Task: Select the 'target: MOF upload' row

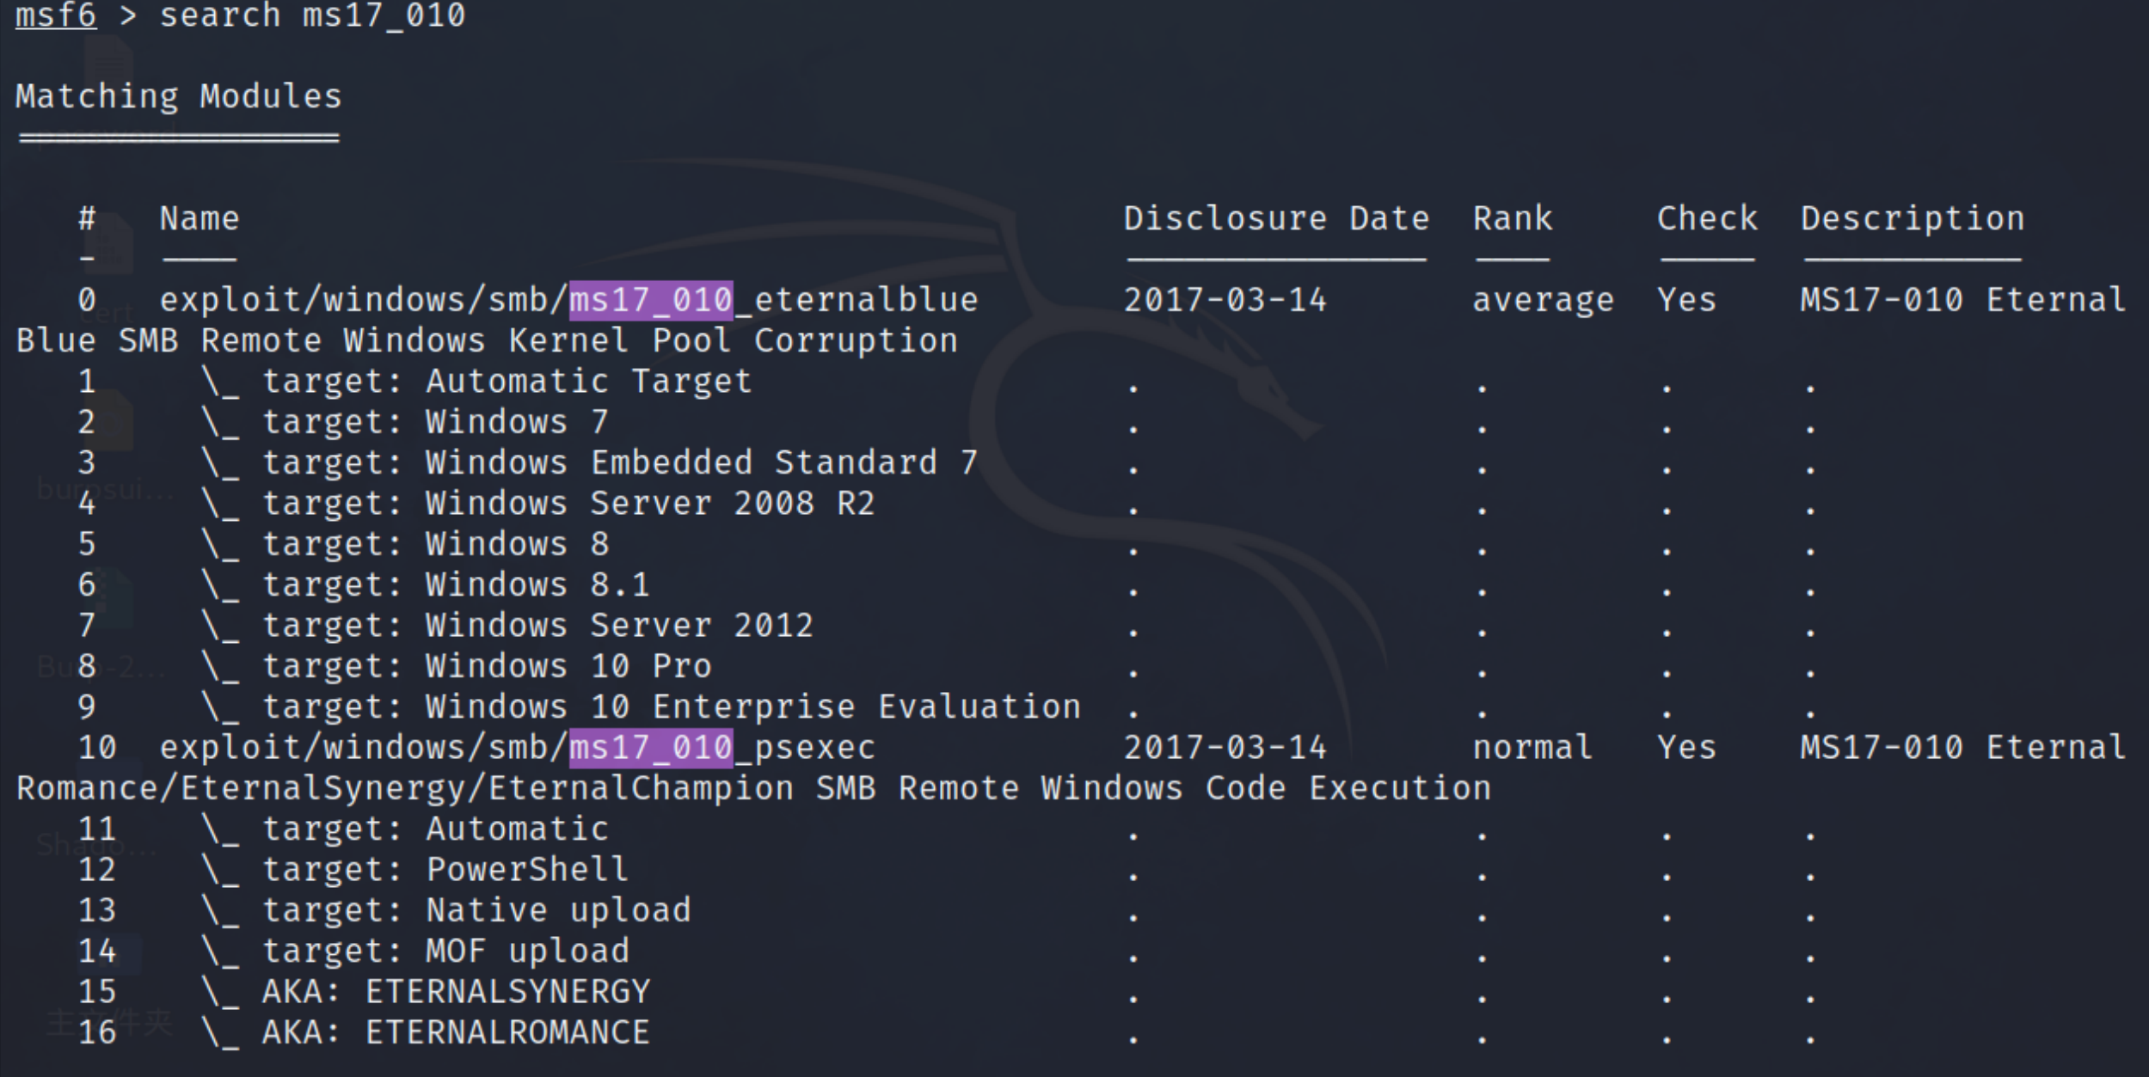Action: (445, 952)
